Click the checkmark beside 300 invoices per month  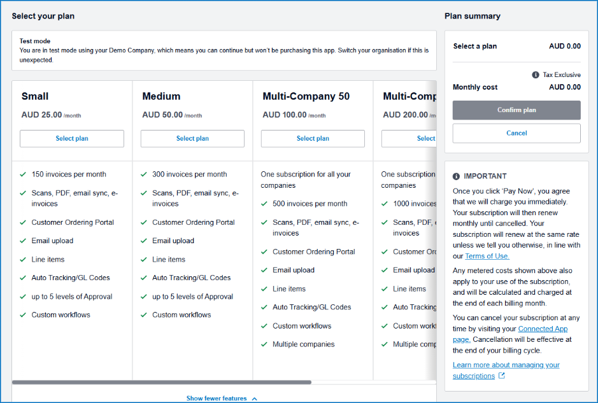[x=144, y=174]
